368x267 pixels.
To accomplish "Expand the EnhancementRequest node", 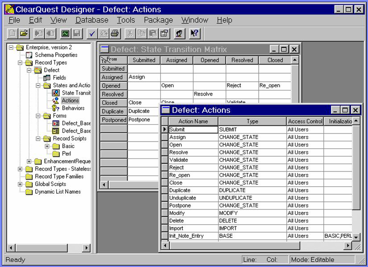I will coord(29,161).
